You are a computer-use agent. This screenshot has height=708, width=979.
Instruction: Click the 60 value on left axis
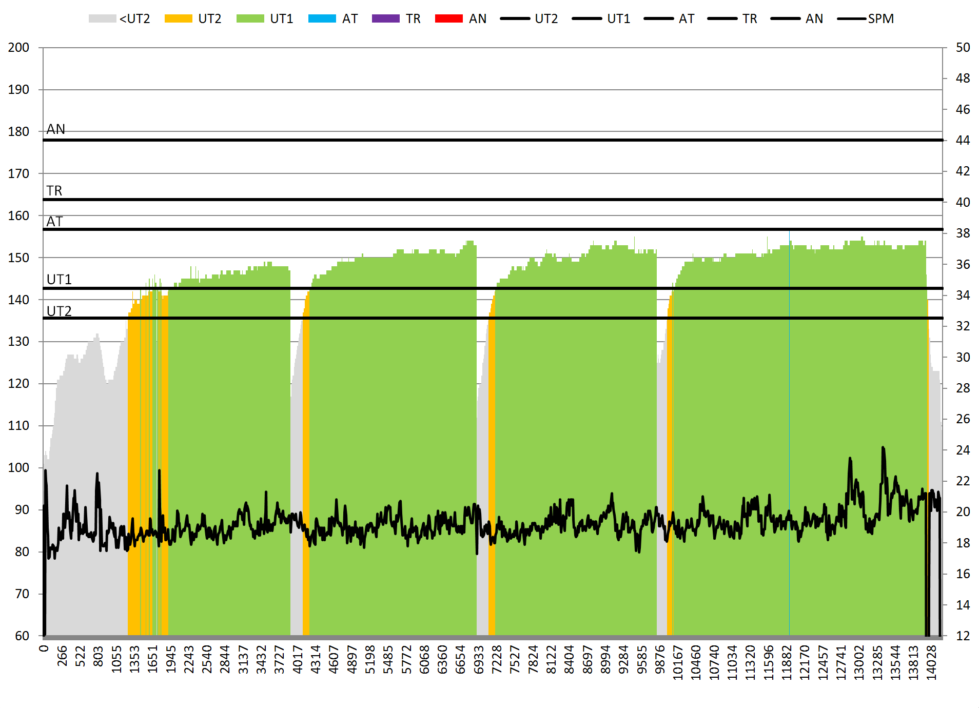coord(22,636)
